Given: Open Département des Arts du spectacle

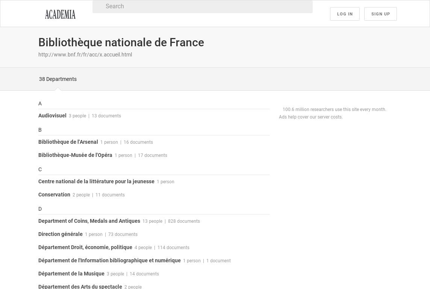Looking at the screenshot, I should 80,287.
